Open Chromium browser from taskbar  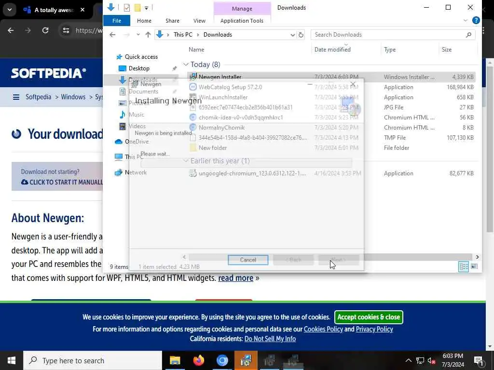222,360
